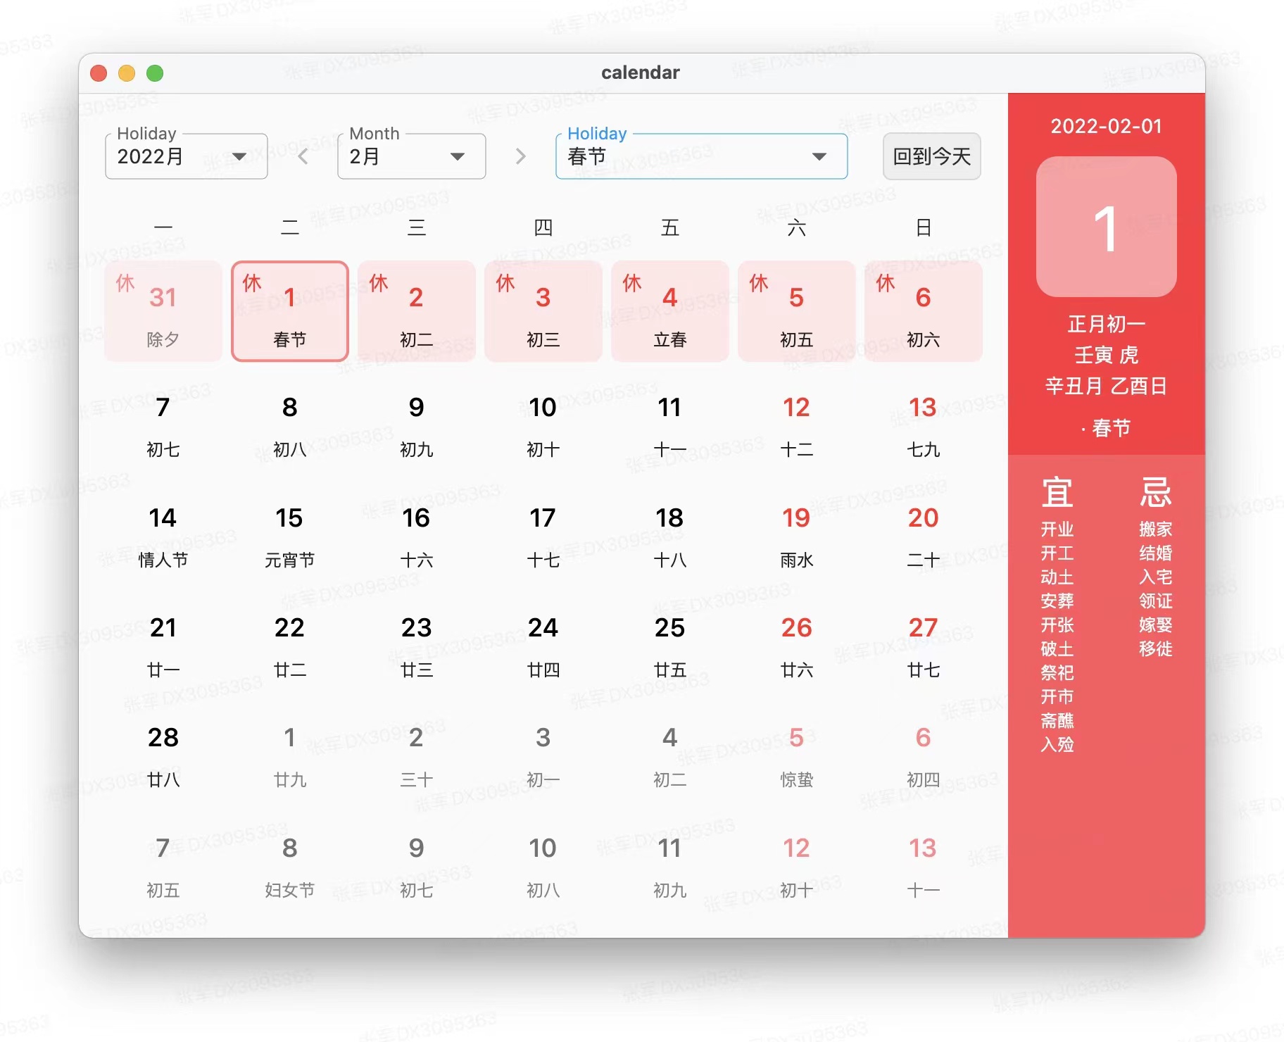Select February 1 春节 date cell
This screenshot has height=1042, width=1284.
[x=290, y=311]
